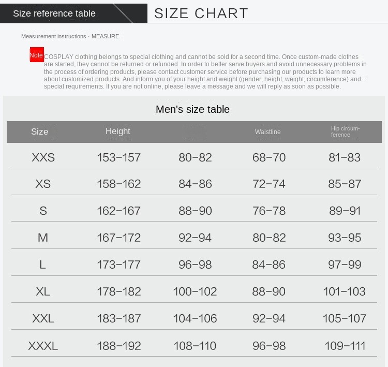Click height value 173-177 in row L
Screen dimensions: 388x367
pyautogui.click(x=119, y=265)
